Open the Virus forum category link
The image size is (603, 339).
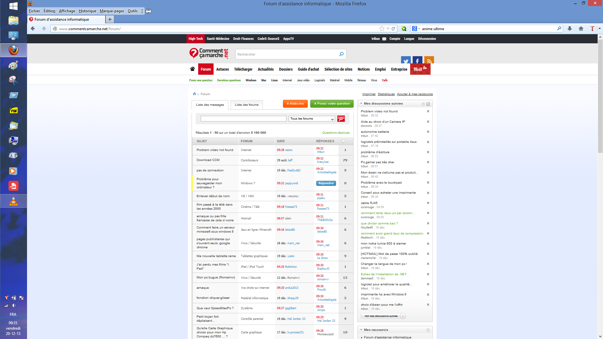tap(374, 80)
